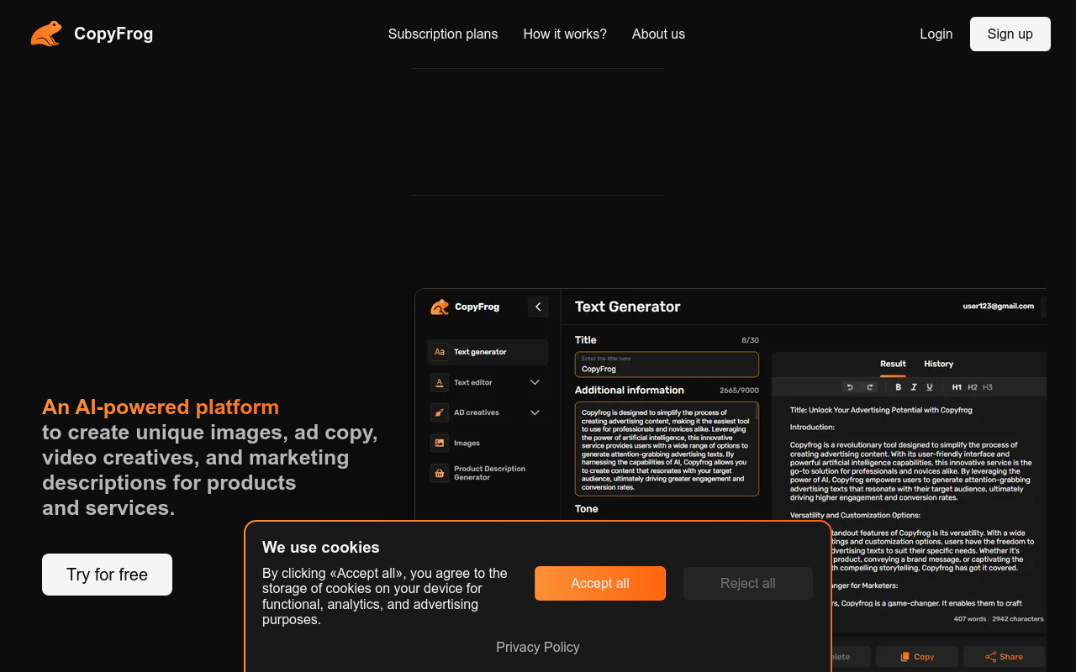Click the undo arrow in editor toolbar

pyautogui.click(x=850, y=387)
